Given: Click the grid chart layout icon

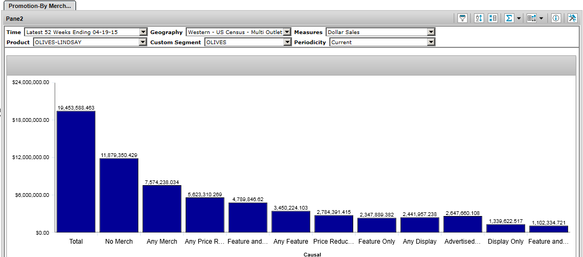Looking at the screenshot, I should point(531,18).
